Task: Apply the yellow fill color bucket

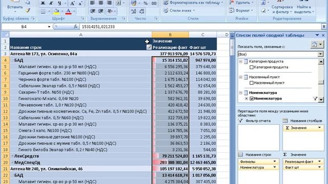Action: point(56,11)
